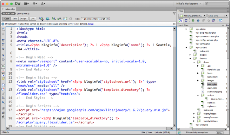Select the head tag in tag selector

(5, 132)
